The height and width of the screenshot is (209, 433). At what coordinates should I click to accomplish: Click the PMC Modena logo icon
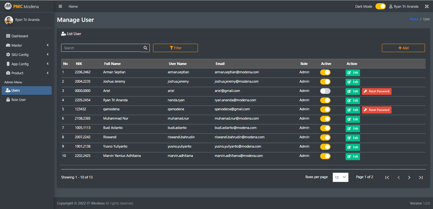(8, 6)
